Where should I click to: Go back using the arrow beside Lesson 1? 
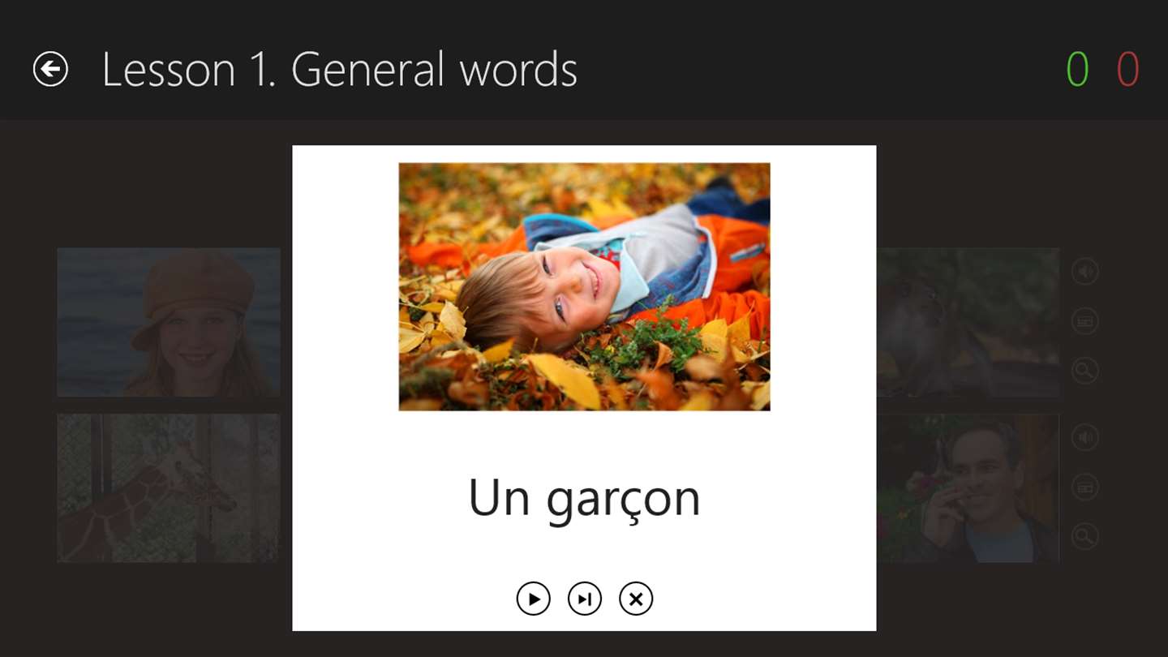[50, 69]
